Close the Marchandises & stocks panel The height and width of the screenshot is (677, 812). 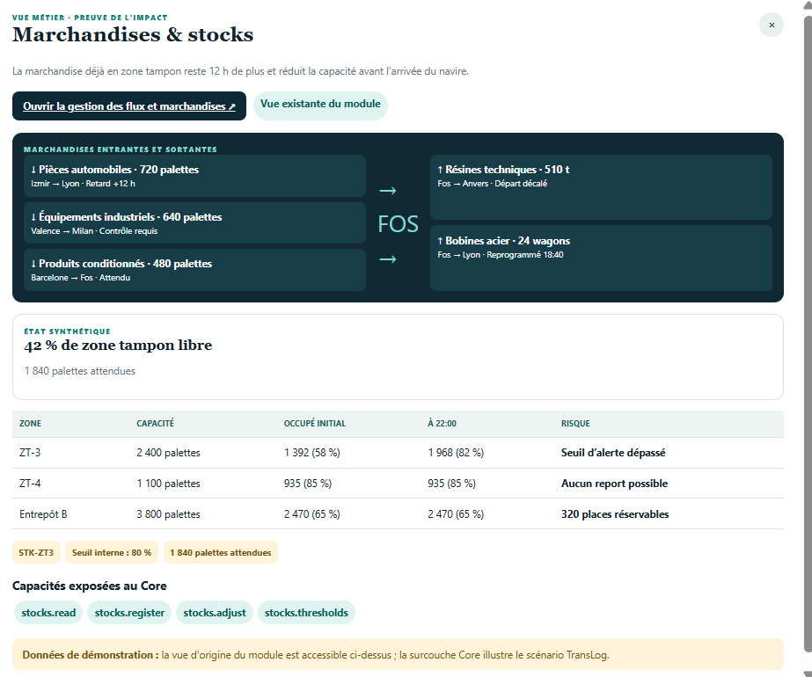click(x=771, y=25)
